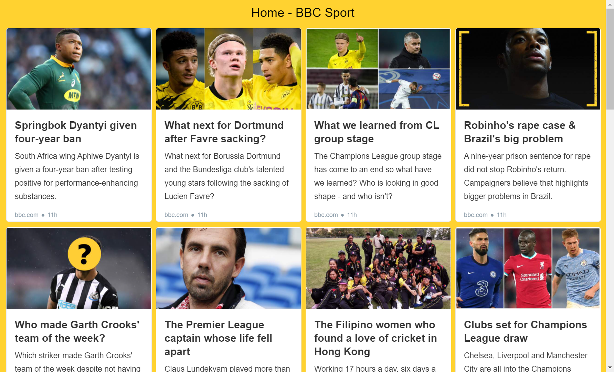Screen dimensions: 614x372
Task: Click the scrollbar up arrow
Action: pos(610,4)
